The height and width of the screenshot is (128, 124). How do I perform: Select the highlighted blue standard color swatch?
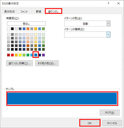tap(36, 55)
